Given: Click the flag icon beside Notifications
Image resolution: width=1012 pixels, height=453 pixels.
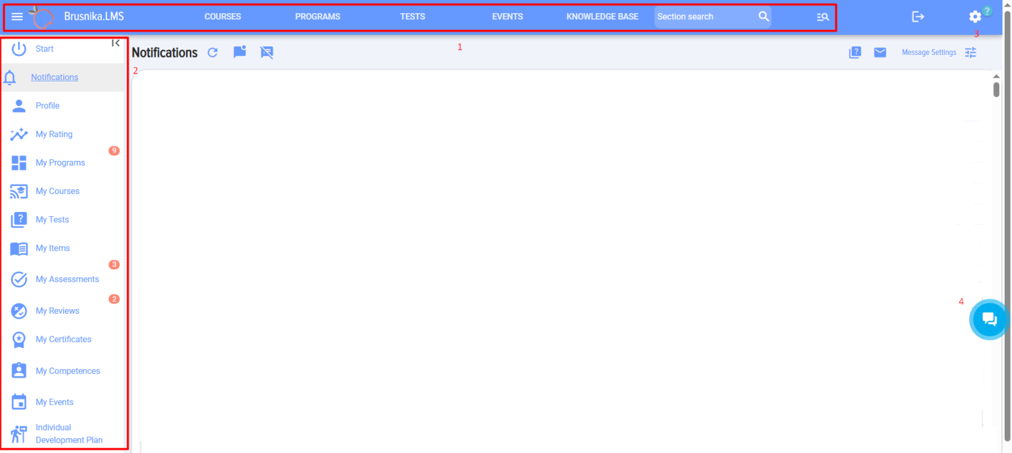Looking at the screenshot, I should 240,52.
